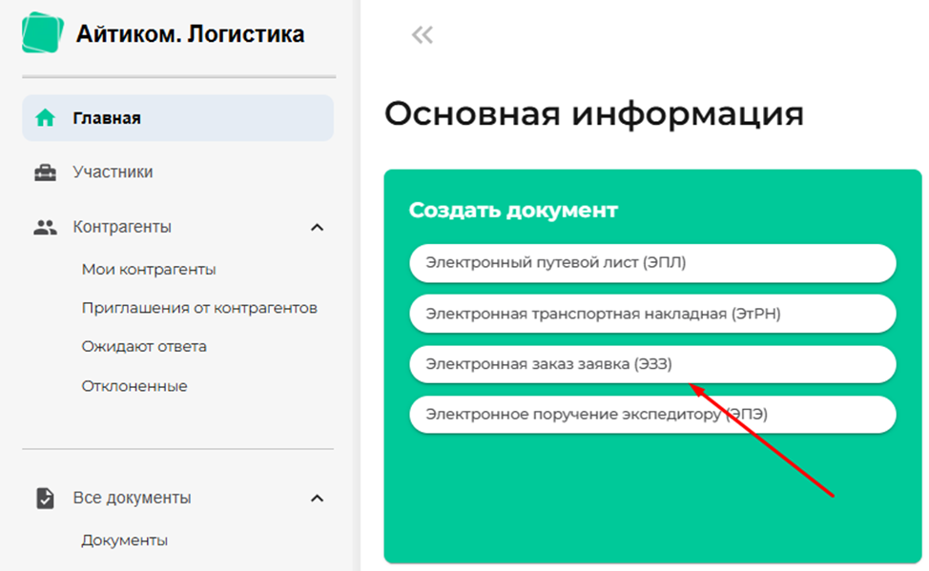The height and width of the screenshot is (571, 929).
Task: Create Электронная транспортная накладная (ЭтРН)
Action: click(x=652, y=314)
